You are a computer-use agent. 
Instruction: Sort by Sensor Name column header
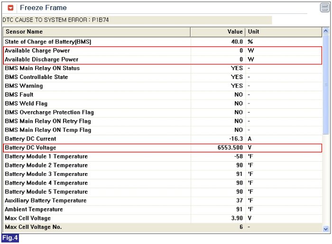coord(97,32)
